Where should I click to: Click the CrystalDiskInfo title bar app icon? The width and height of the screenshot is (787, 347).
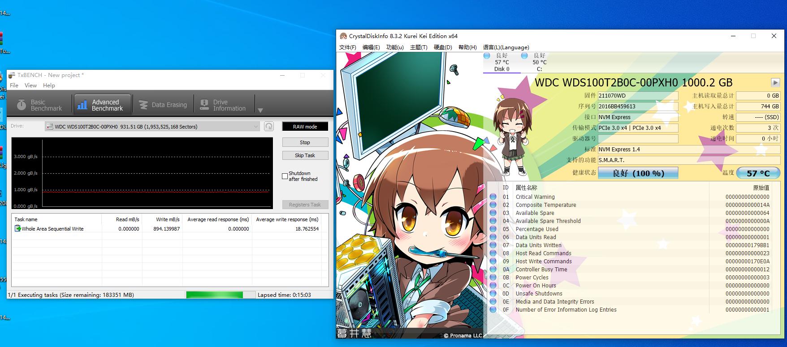click(343, 36)
